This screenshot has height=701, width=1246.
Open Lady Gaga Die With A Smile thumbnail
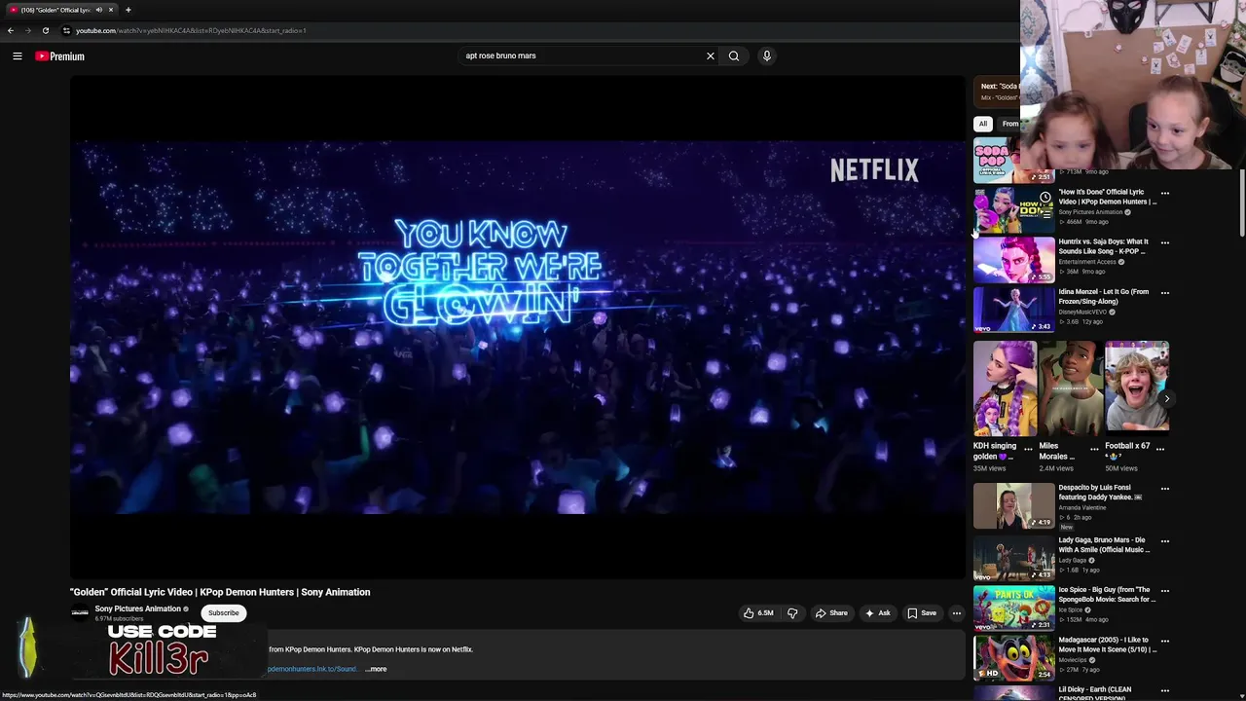pos(1013,557)
